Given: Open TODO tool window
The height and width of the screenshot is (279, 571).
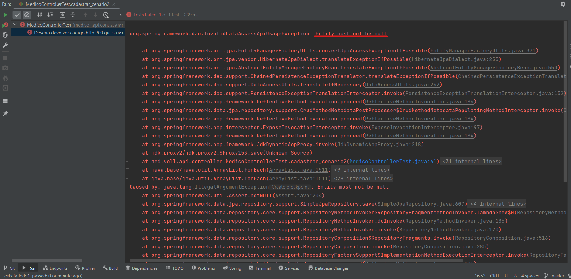Looking at the screenshot, I should (175, 268).
